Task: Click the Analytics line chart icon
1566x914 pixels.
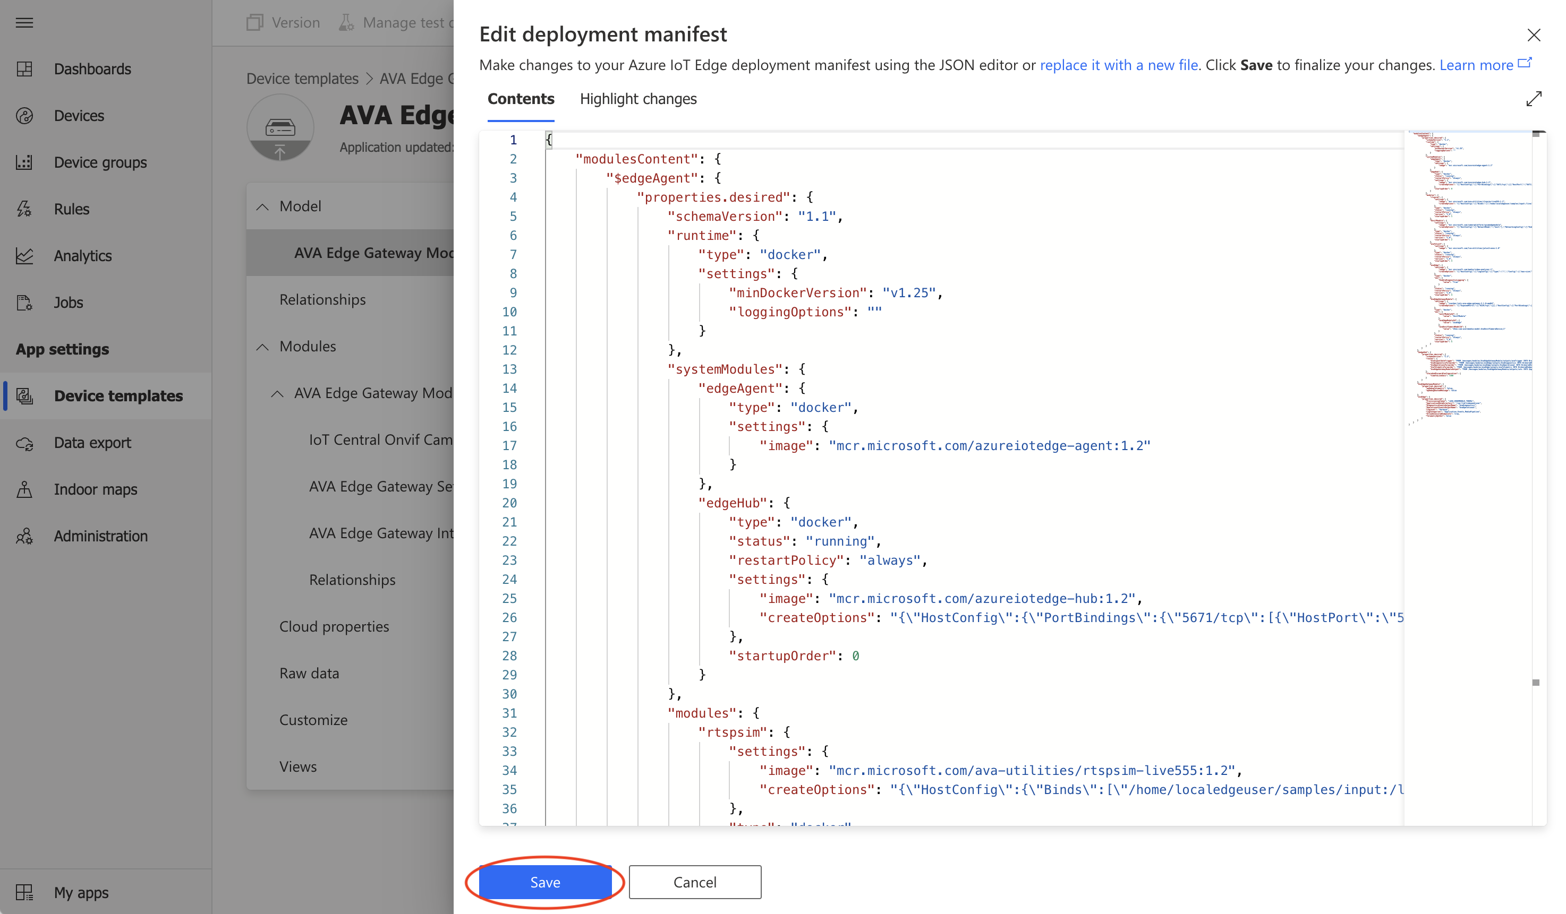Action: (x=24, y=255)
